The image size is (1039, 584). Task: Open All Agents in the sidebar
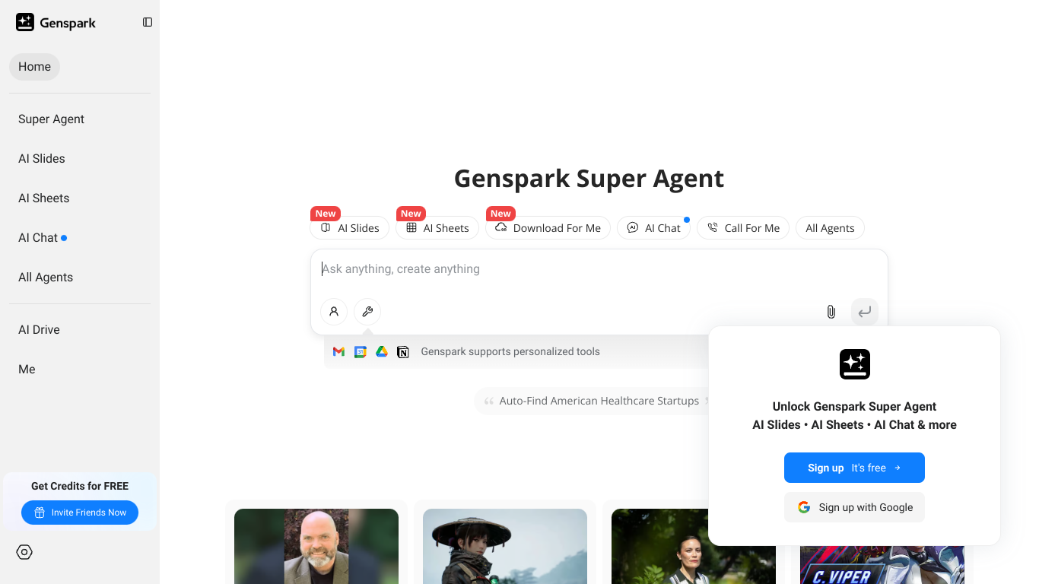[46, 278]
